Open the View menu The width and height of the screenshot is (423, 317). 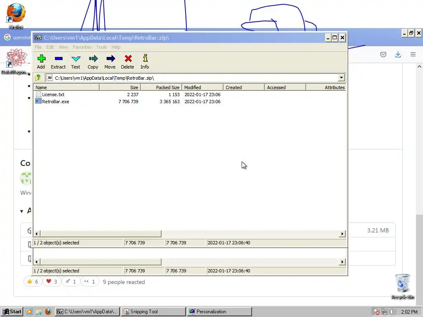tap(63, 47)
